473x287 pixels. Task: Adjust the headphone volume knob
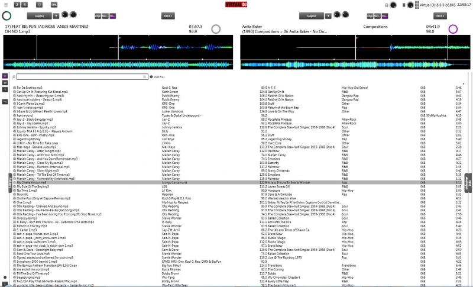(393, 5)
